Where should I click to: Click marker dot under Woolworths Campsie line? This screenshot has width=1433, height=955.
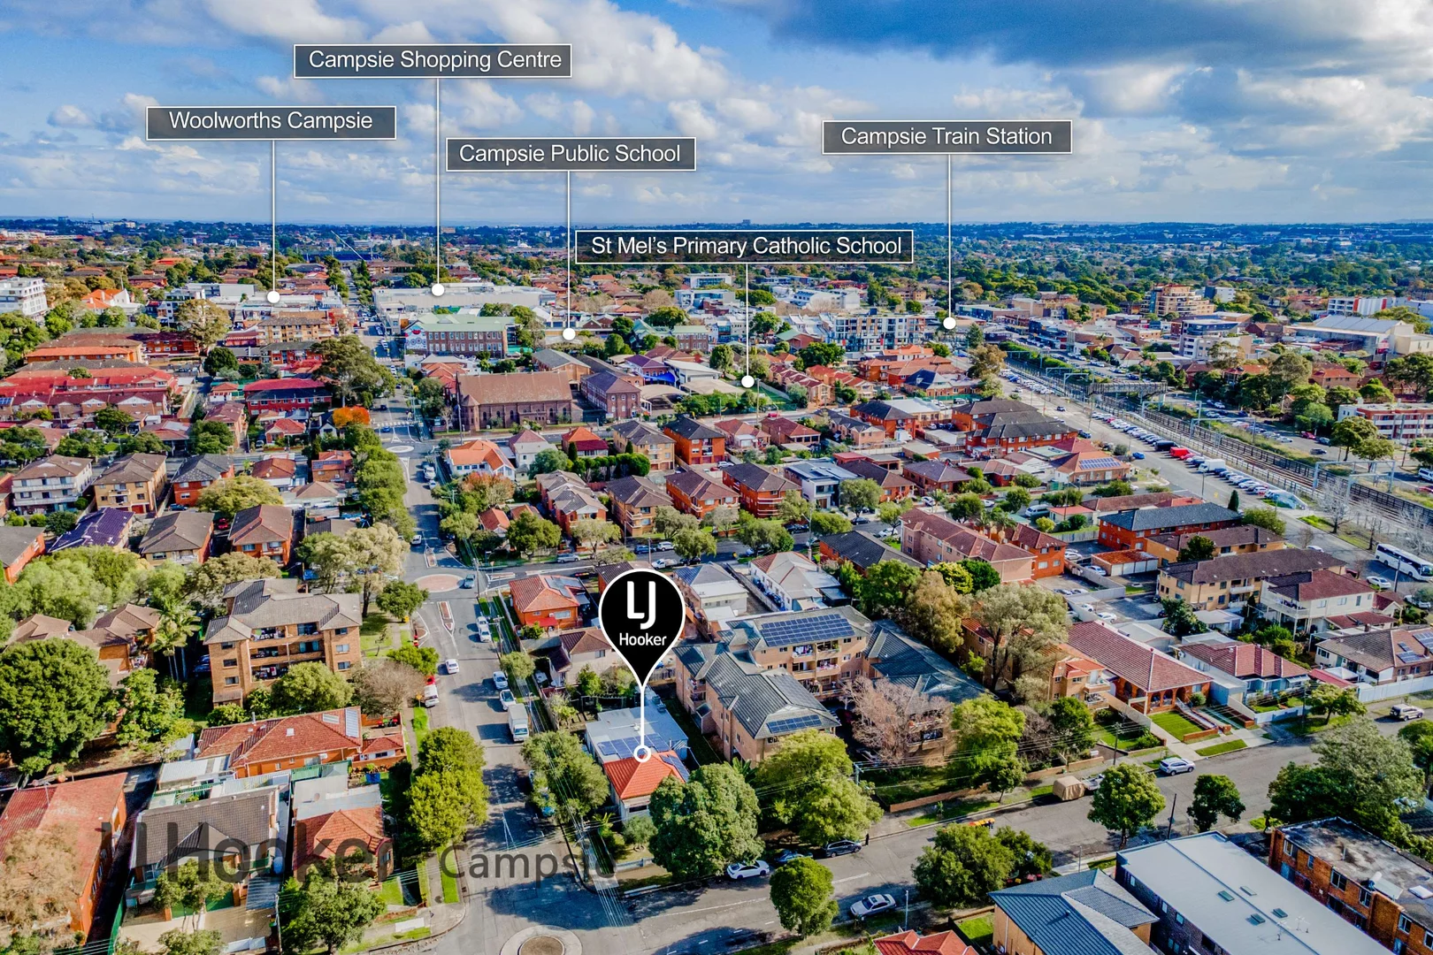coord(273,297)
